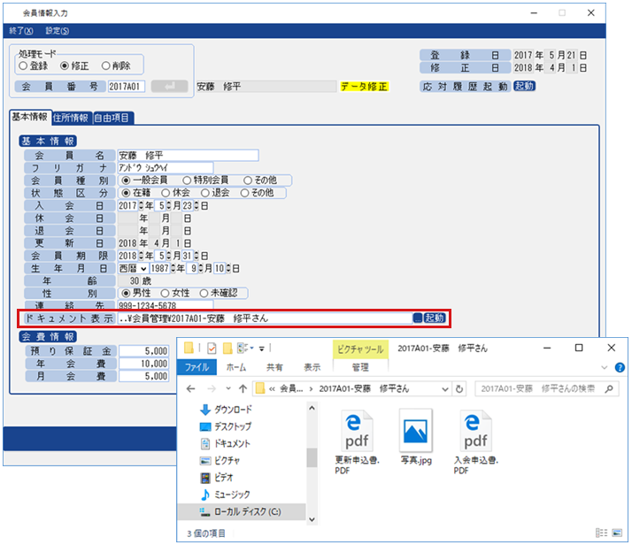
Task: Switch to the 基本情報 tab
Action: point(30,117)
